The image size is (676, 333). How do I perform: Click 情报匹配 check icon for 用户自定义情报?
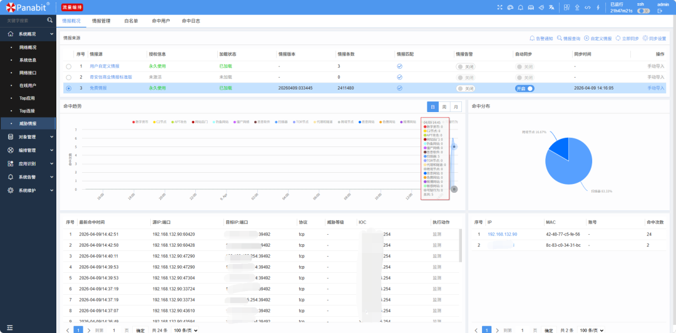pyautogui.click(x=399, y=66)
